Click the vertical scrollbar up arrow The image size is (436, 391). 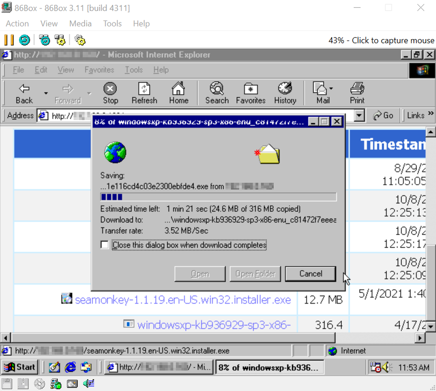point(431,131)
